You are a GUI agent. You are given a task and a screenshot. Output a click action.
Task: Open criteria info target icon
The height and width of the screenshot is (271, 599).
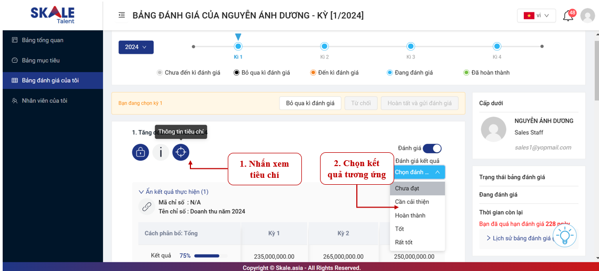(x=181, y=152)
